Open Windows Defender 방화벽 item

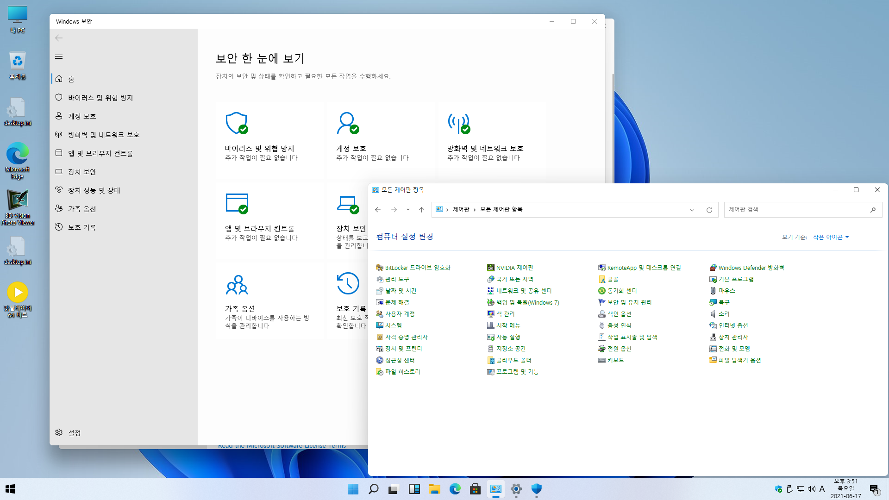[746, 268]
